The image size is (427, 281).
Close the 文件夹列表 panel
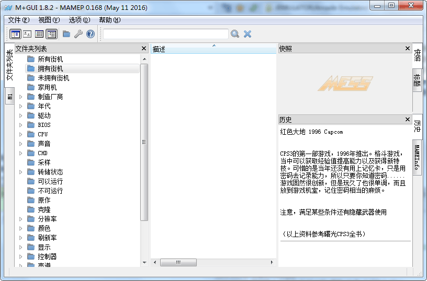(x=144, y=49)
